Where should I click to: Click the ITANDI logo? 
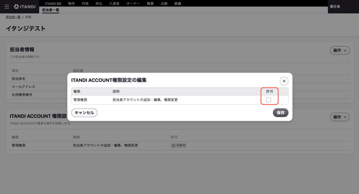pyautogui.click(x=25, y=6)
